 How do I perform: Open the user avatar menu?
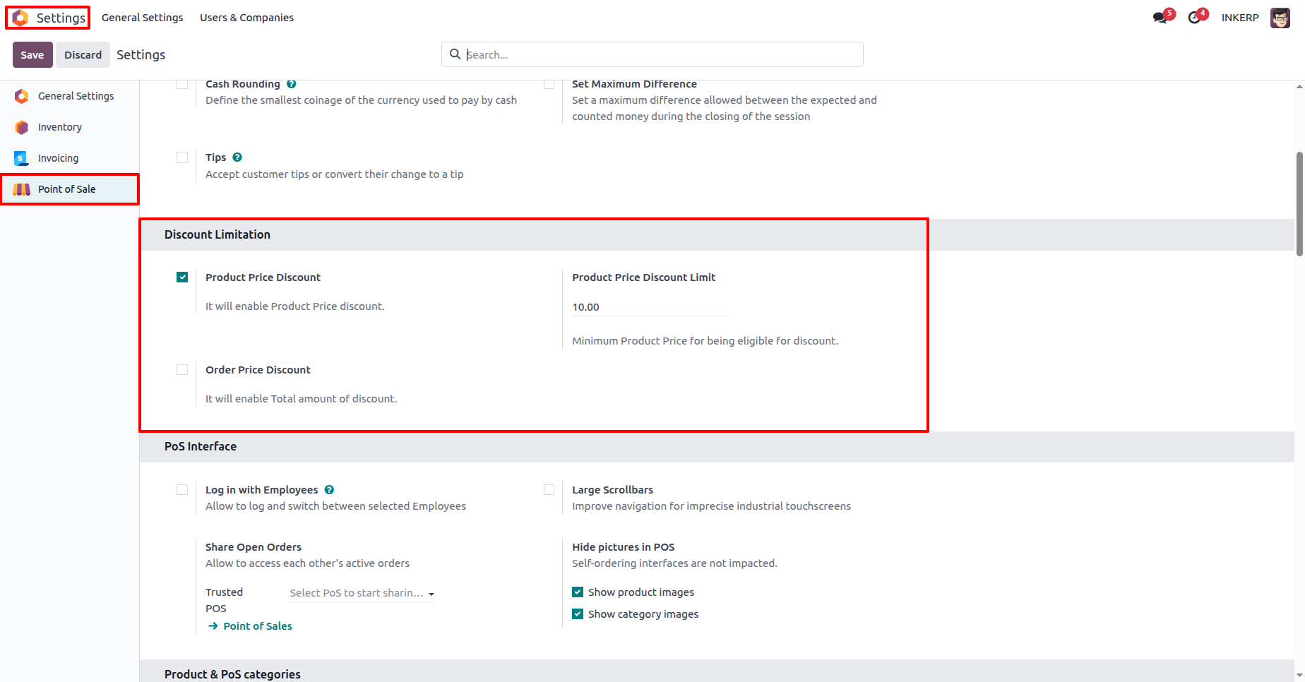pos(1280,18)
